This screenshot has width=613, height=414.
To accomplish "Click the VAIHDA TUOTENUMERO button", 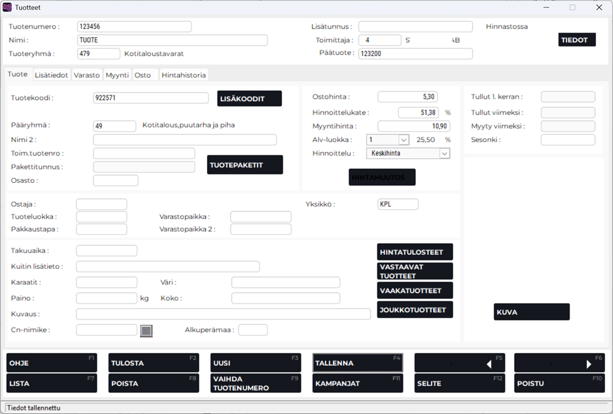I will pyautogui.click(x=255, y=384).
